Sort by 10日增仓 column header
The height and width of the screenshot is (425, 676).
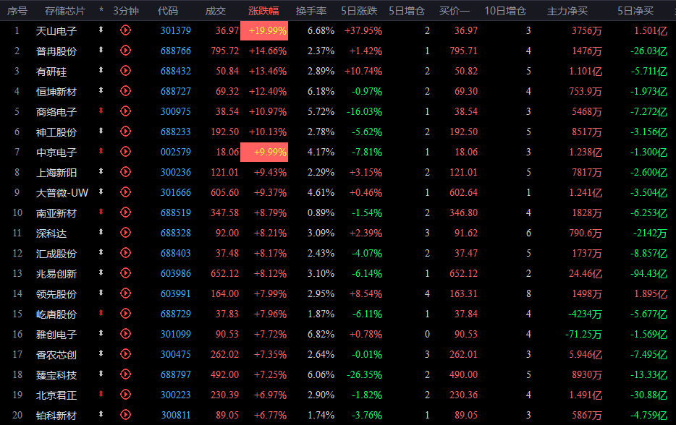pyautogui.click(x=505, y=11)
